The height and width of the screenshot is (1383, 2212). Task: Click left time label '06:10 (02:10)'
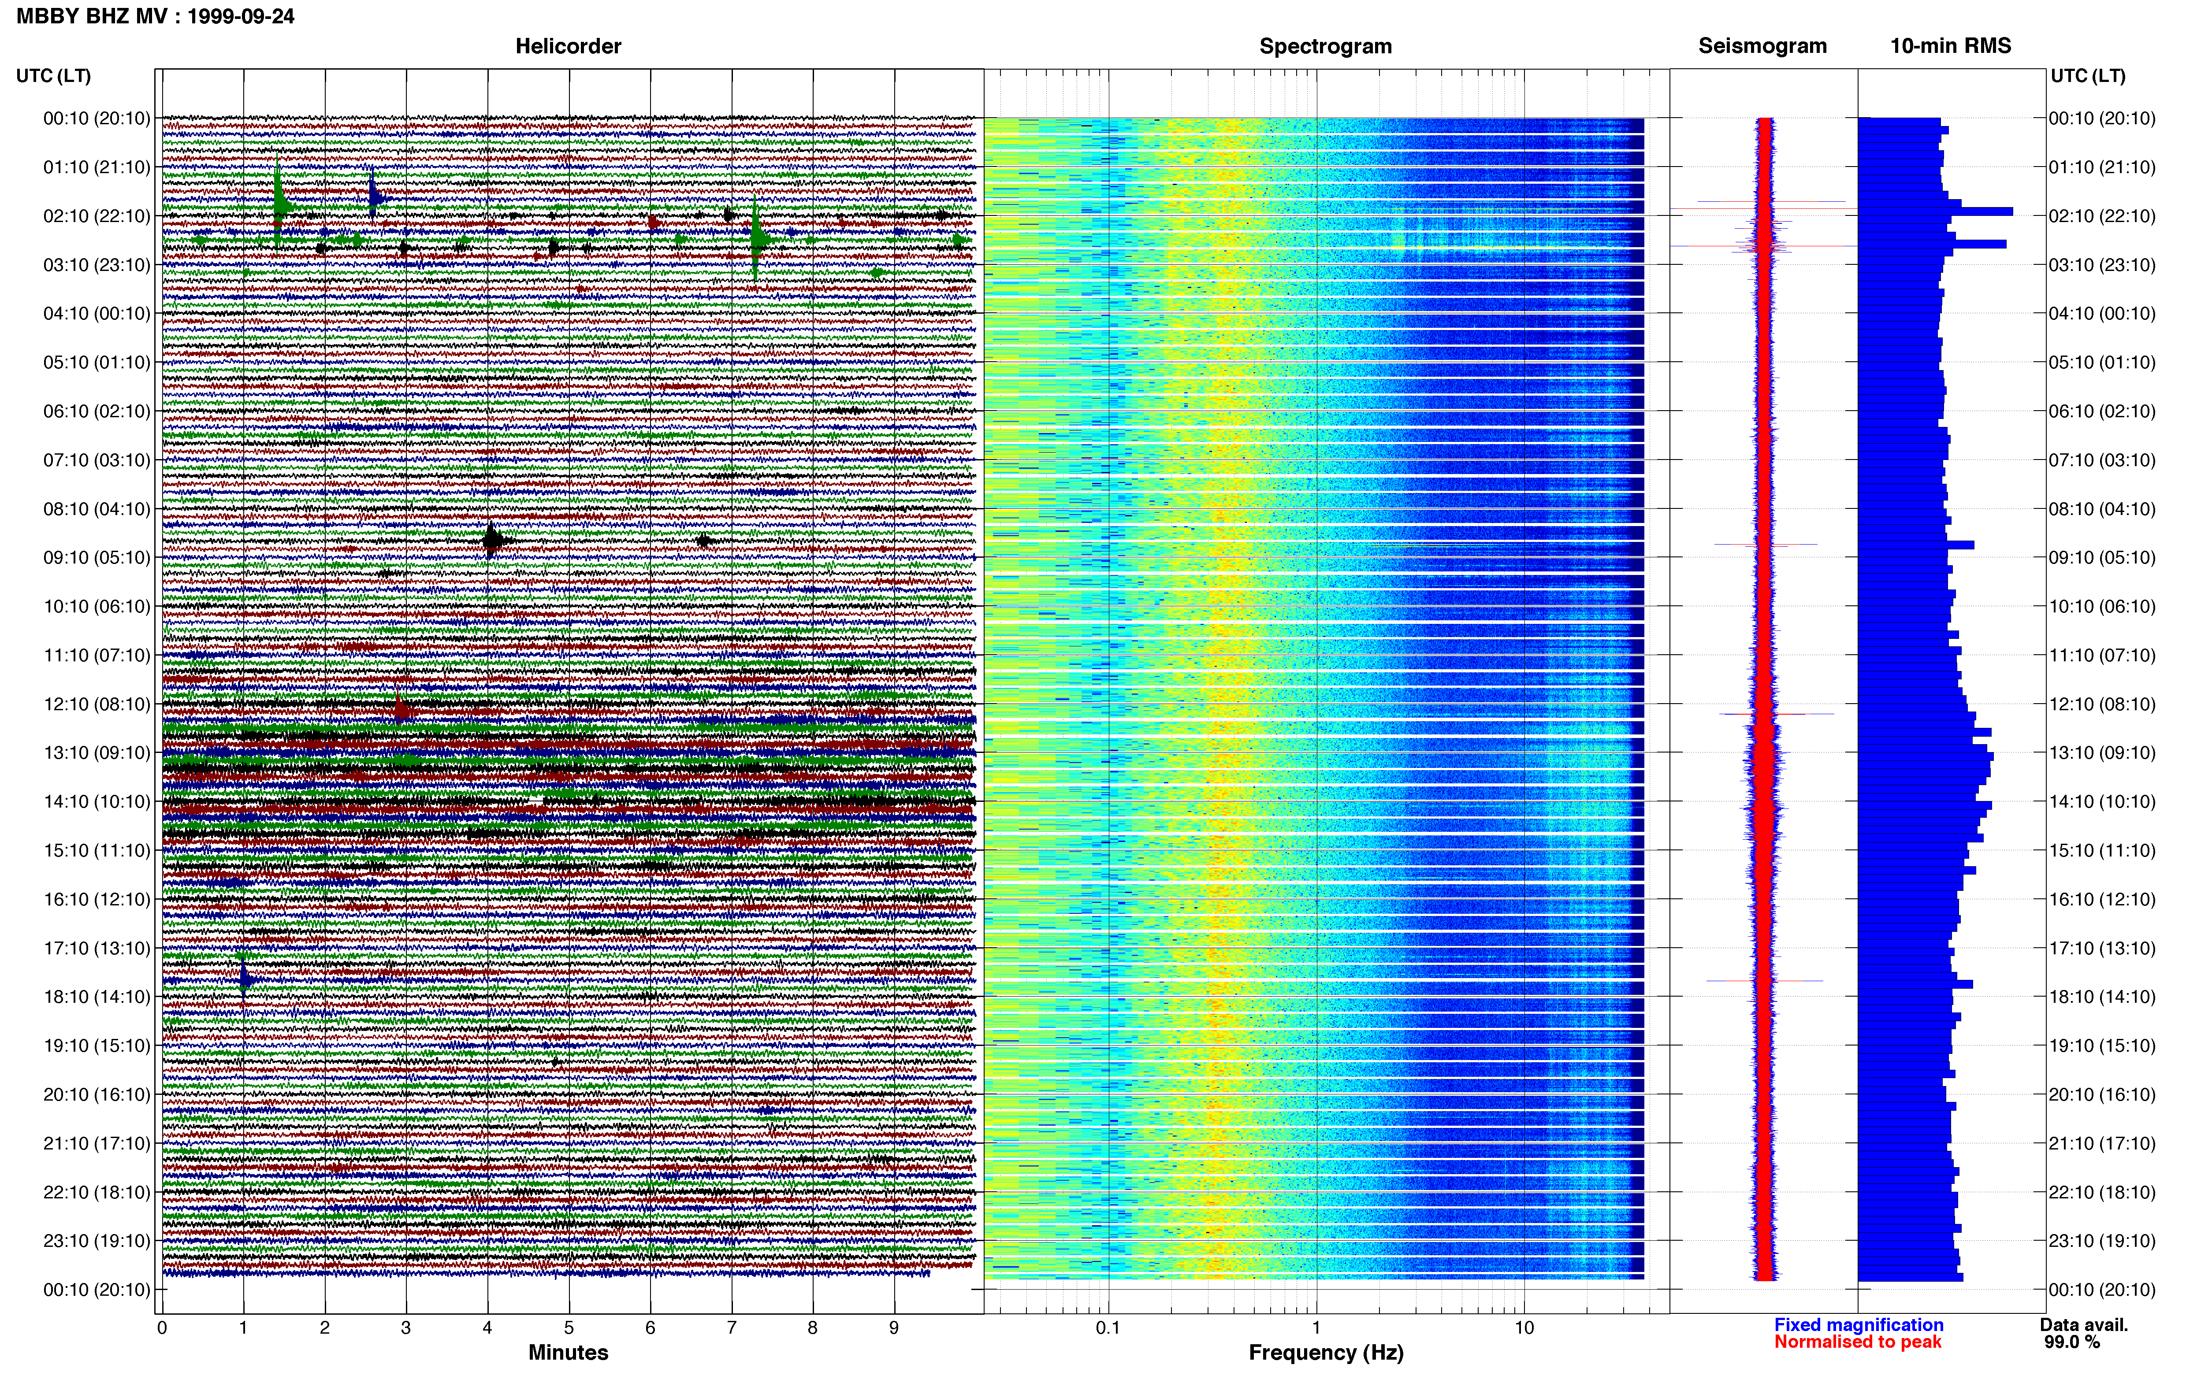pyautogui.click(x=97, y=412)
